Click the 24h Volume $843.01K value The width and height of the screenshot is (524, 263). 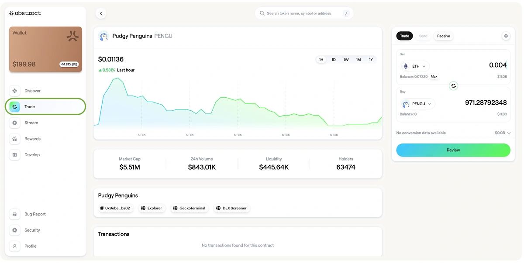click(x=202, y=167)
